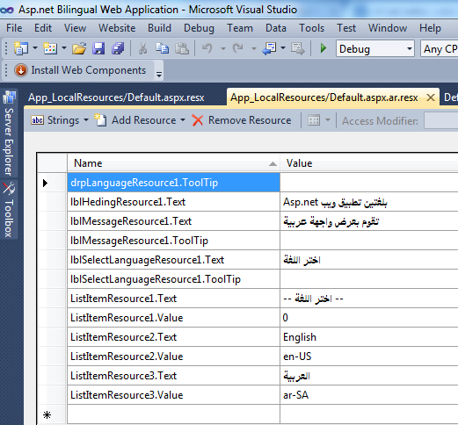Viewport: 458px width, 425px height.
Task: Expand the Redo history dropdown arrow
Action: [x=254, y=48]
